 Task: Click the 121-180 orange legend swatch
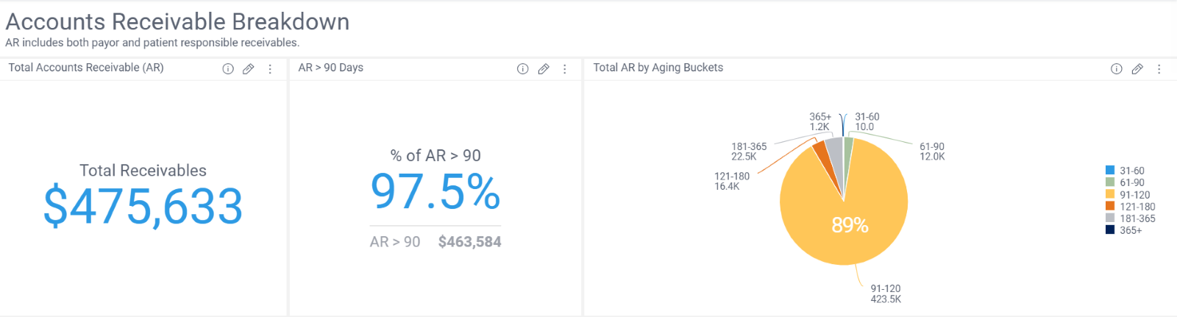click(x=1110, y=207)
